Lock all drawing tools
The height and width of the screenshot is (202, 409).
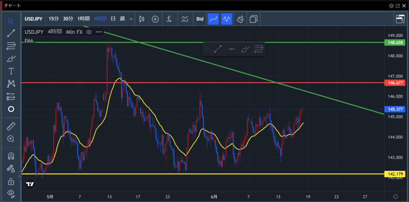[x=11, y=181]
